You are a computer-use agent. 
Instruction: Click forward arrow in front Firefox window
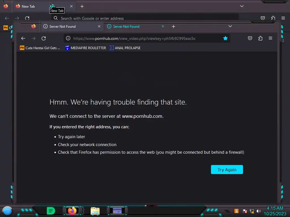coord(33,38)
